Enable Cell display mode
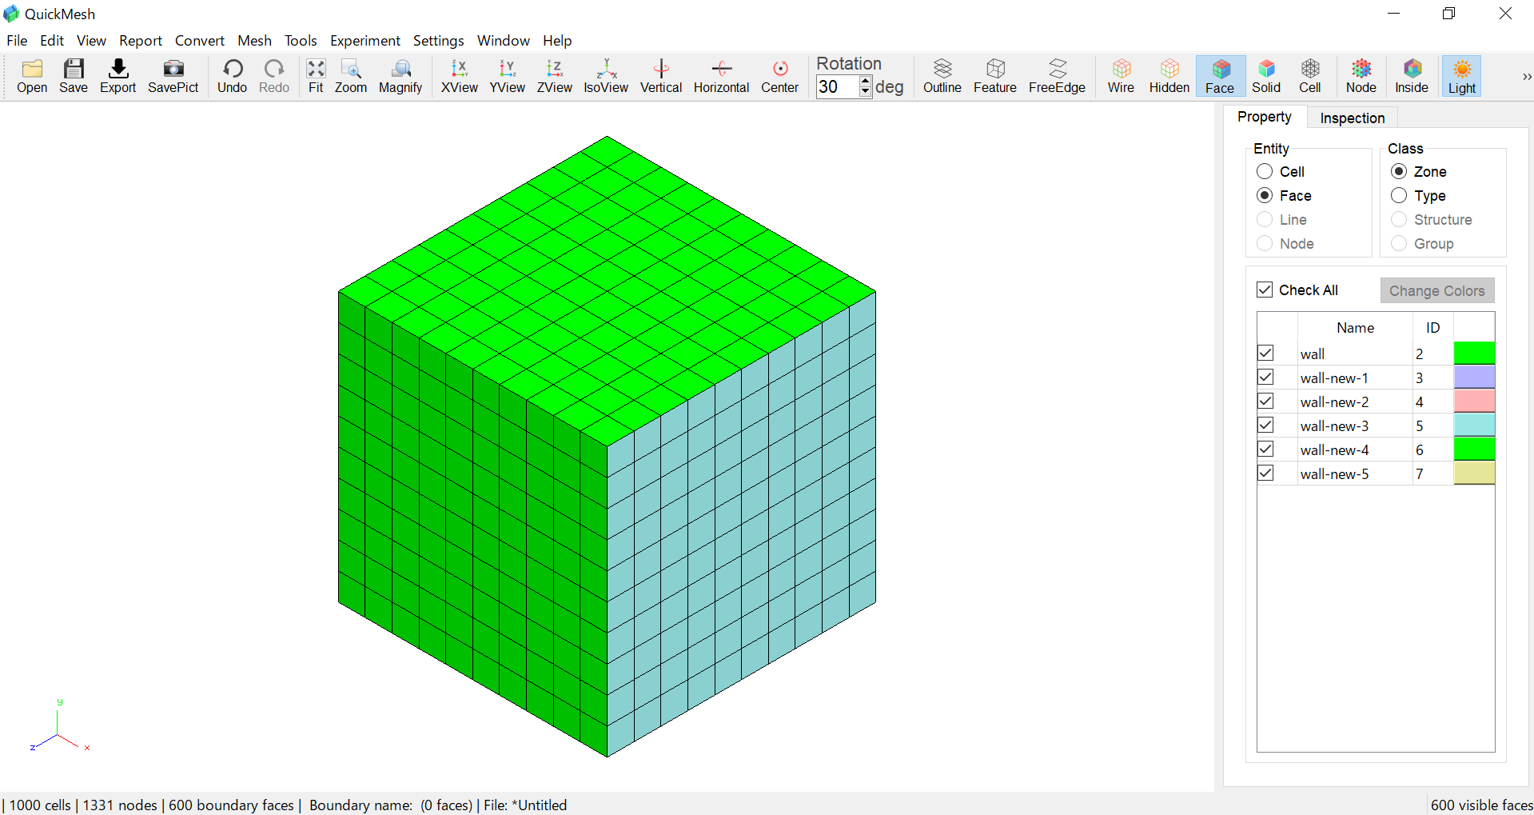The width and height of the screenshot is (1534, 815). [1310, 77]
